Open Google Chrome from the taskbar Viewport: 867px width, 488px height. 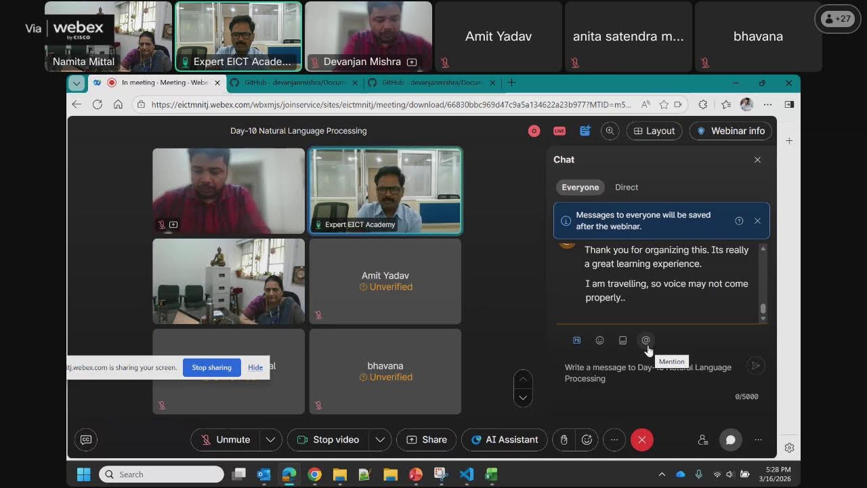[314, 474]
